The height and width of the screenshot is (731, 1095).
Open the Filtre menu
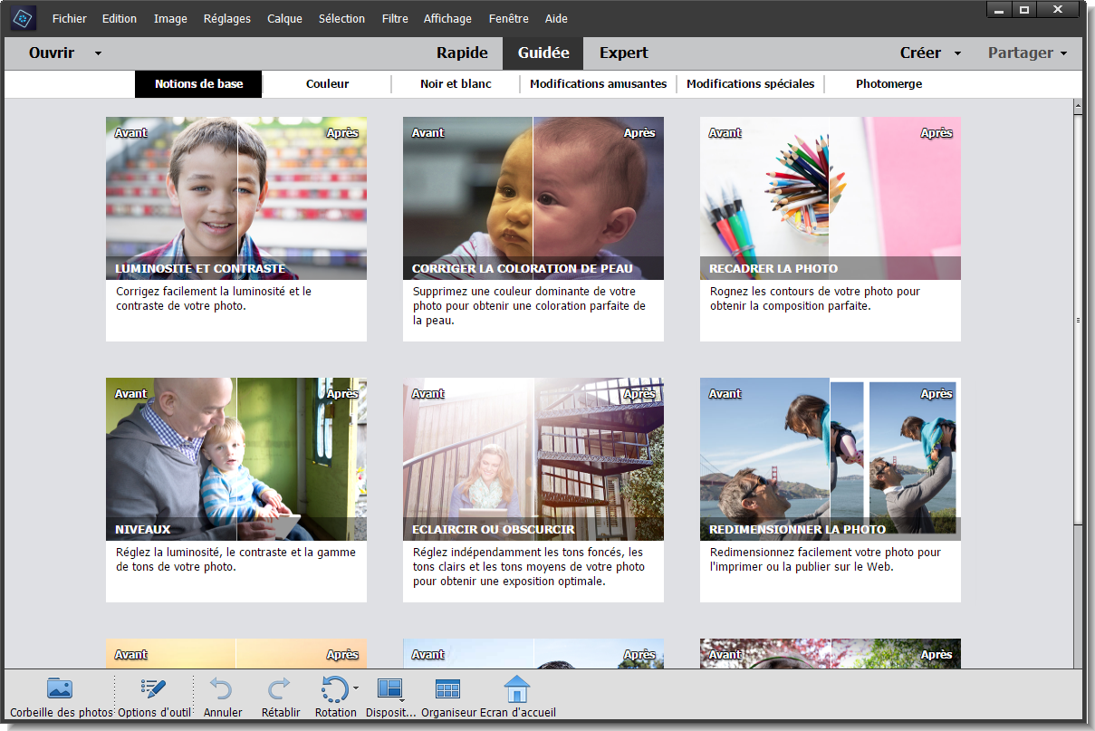click(395, 18)
